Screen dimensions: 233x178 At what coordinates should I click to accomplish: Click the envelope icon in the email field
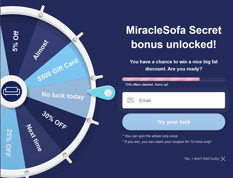point(130,100)
